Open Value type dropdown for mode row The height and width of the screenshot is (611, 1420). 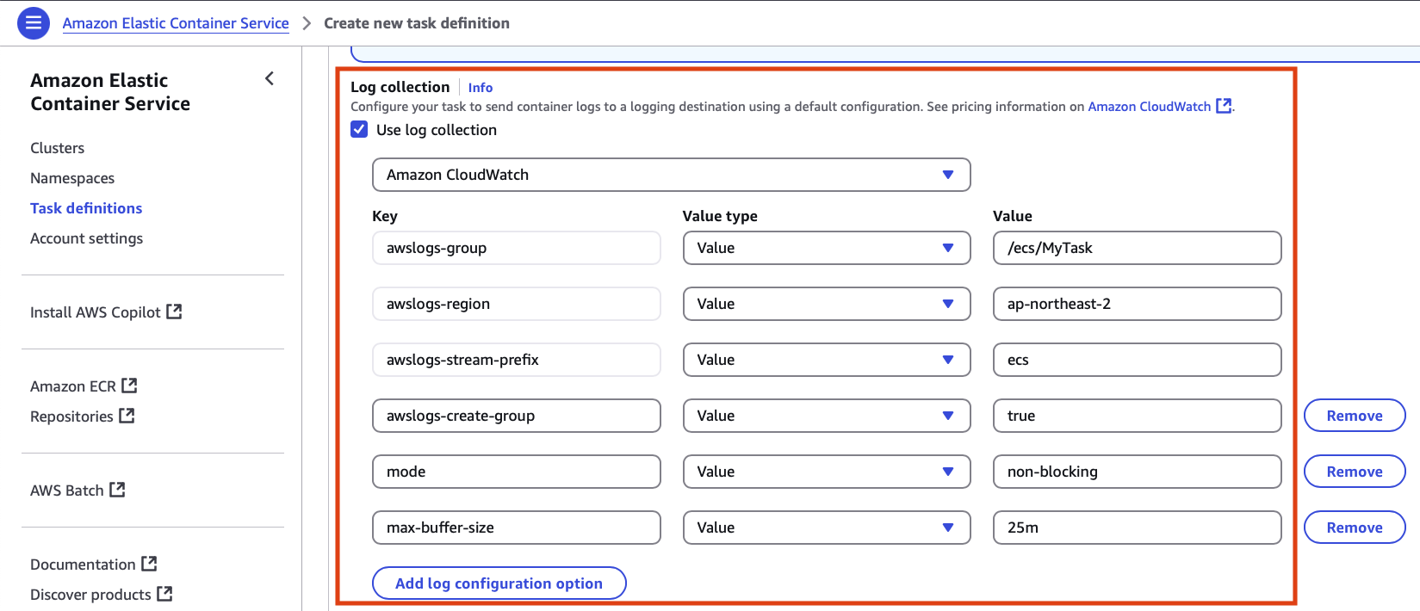[827, 472]
